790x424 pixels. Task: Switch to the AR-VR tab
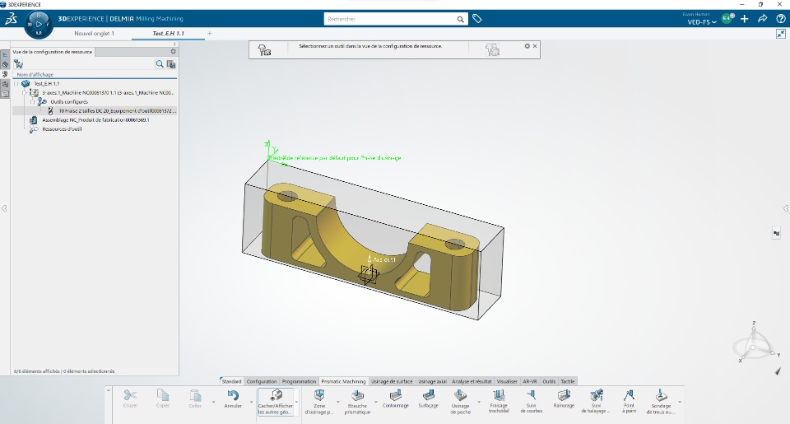[530, 381]
